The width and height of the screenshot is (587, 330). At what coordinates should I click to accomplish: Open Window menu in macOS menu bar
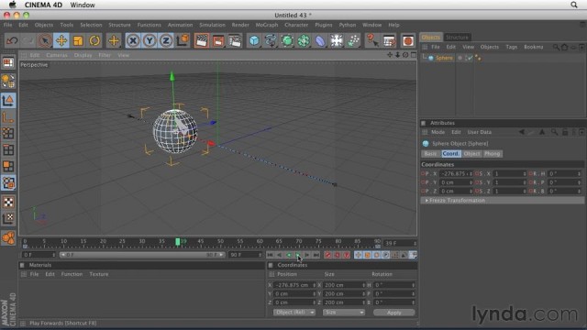[83, 5]
